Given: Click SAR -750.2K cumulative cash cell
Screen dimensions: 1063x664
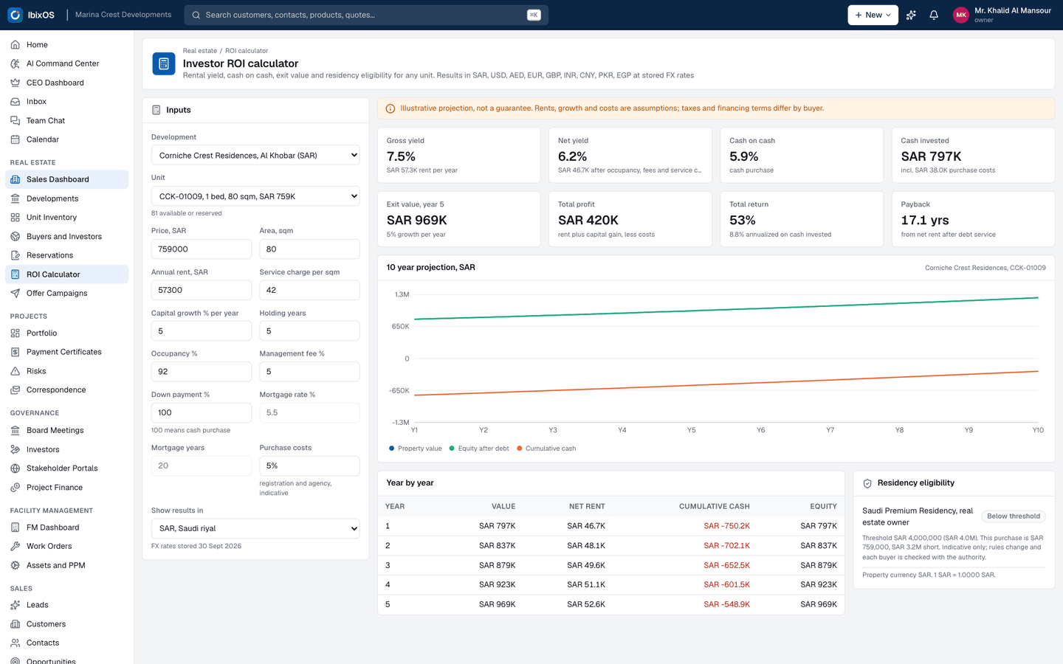Looking at the screenshot, I should [x=726, y=526].
